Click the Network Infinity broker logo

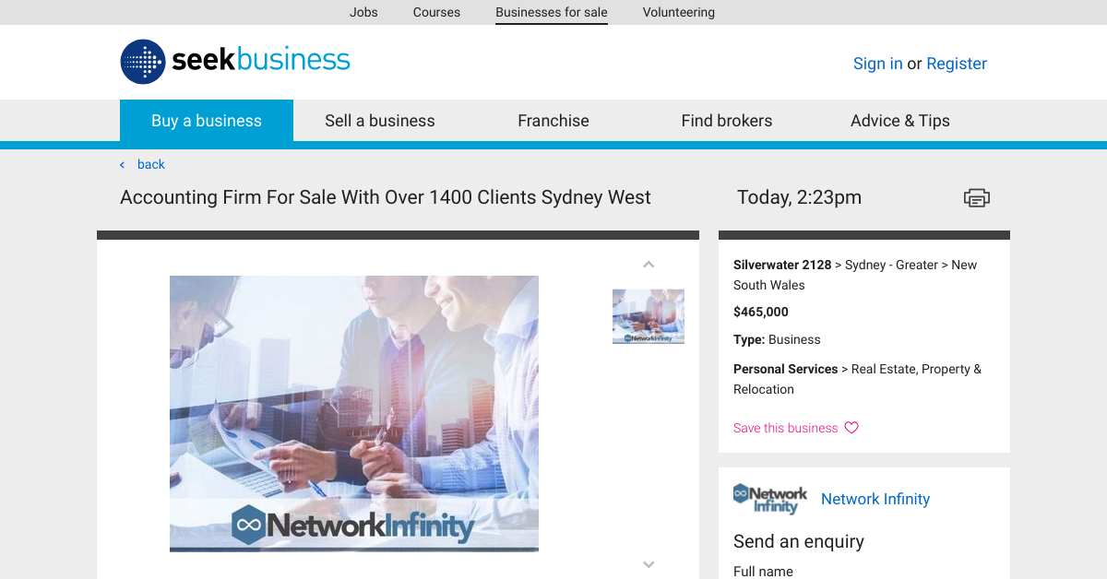[769, 498]
